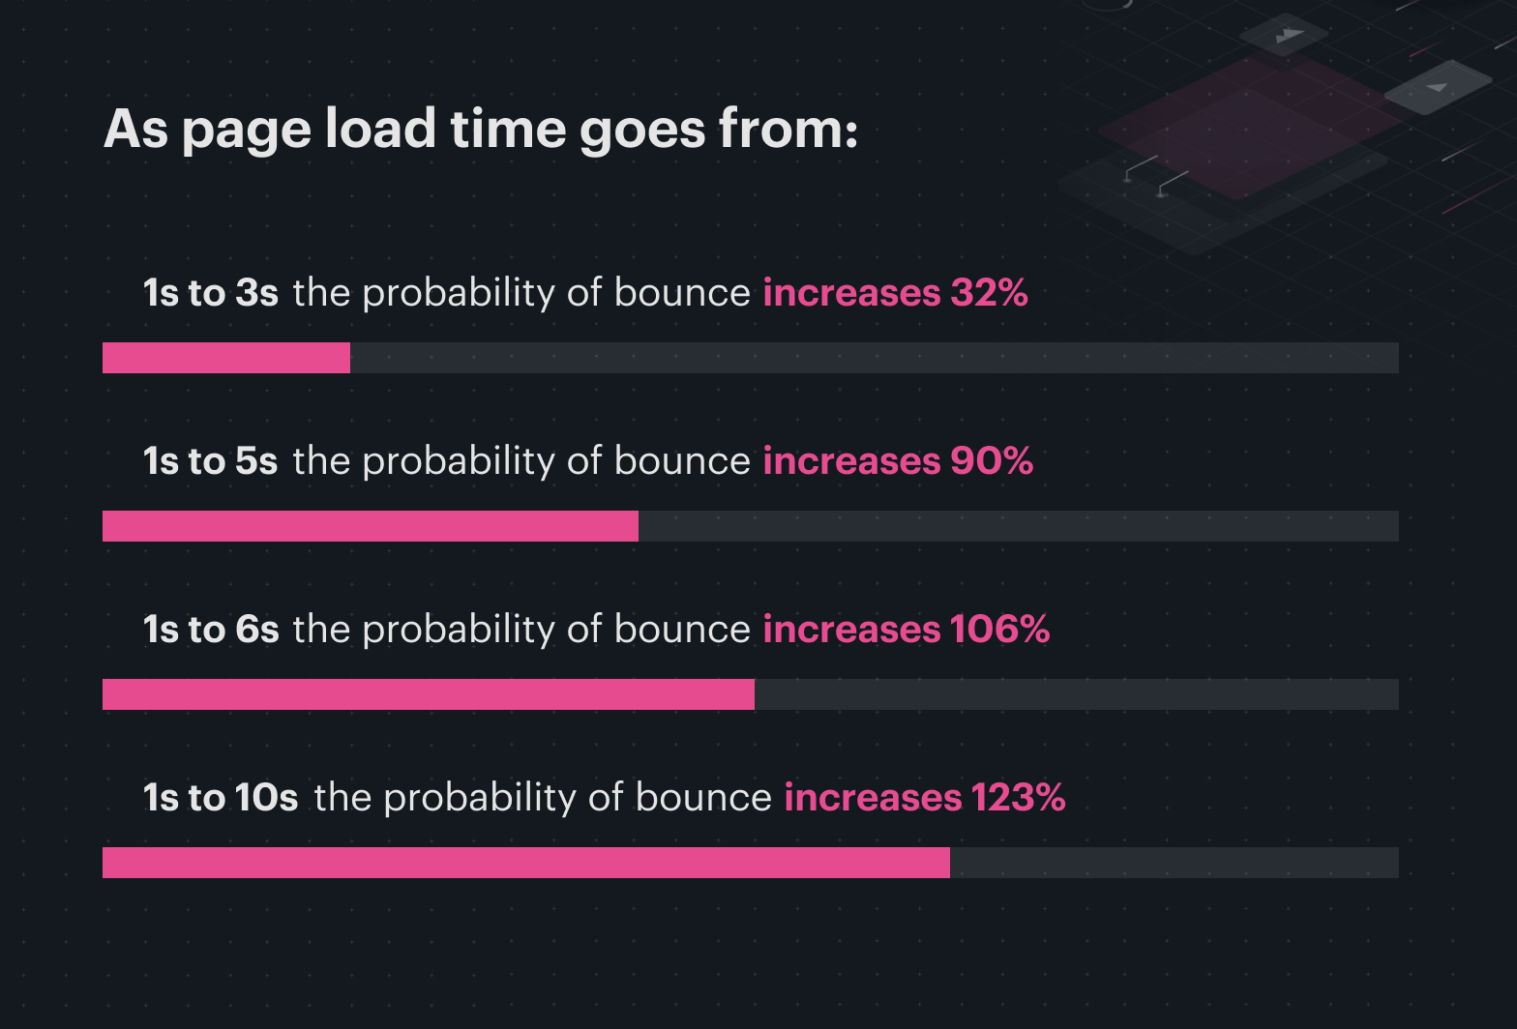Click the unfilled track of 32% bar

click(x=874, y=358)
